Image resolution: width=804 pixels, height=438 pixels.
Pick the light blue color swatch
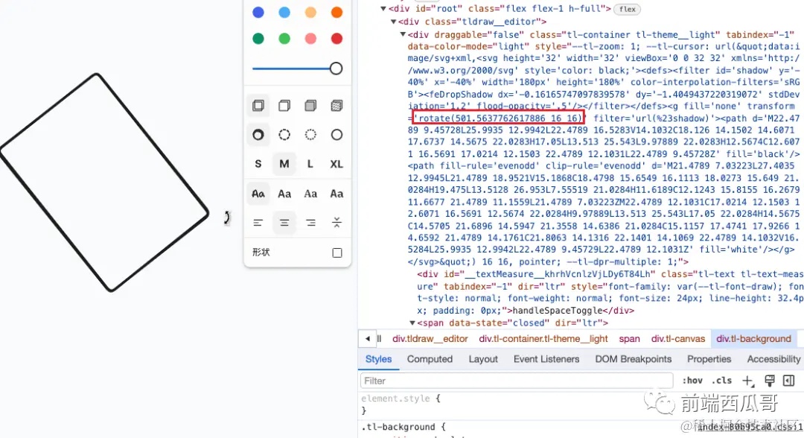[284, 13]
